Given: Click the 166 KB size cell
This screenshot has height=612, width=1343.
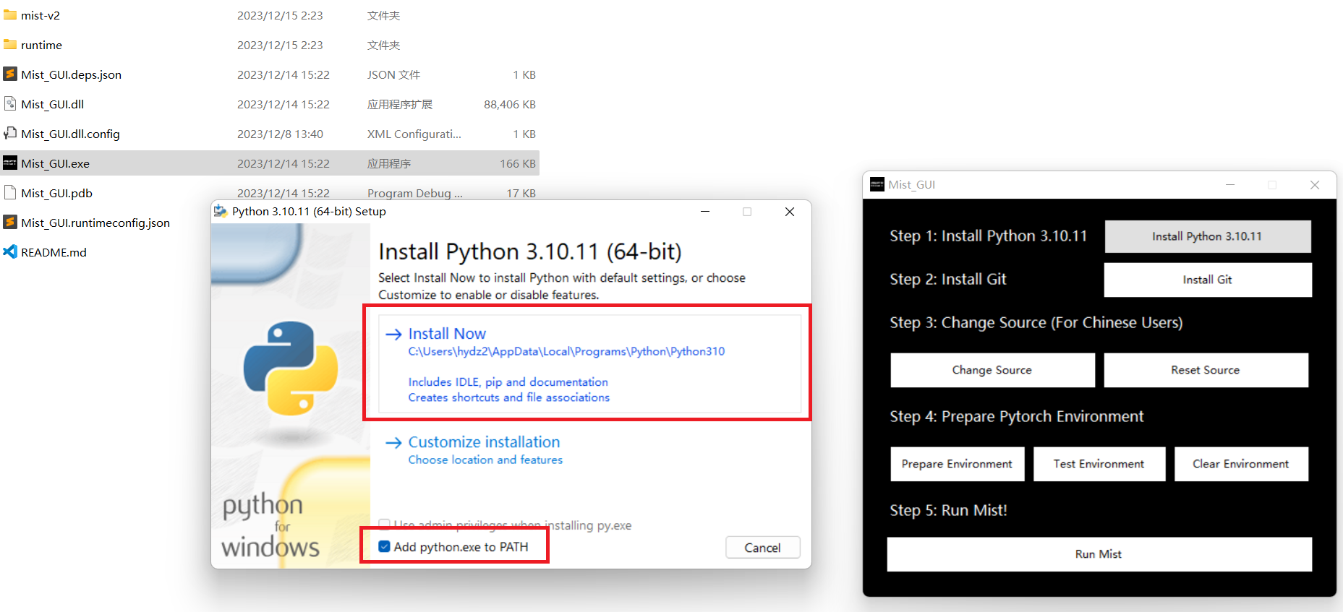Looking at the screenshot, I should click(x=518, y=163).
